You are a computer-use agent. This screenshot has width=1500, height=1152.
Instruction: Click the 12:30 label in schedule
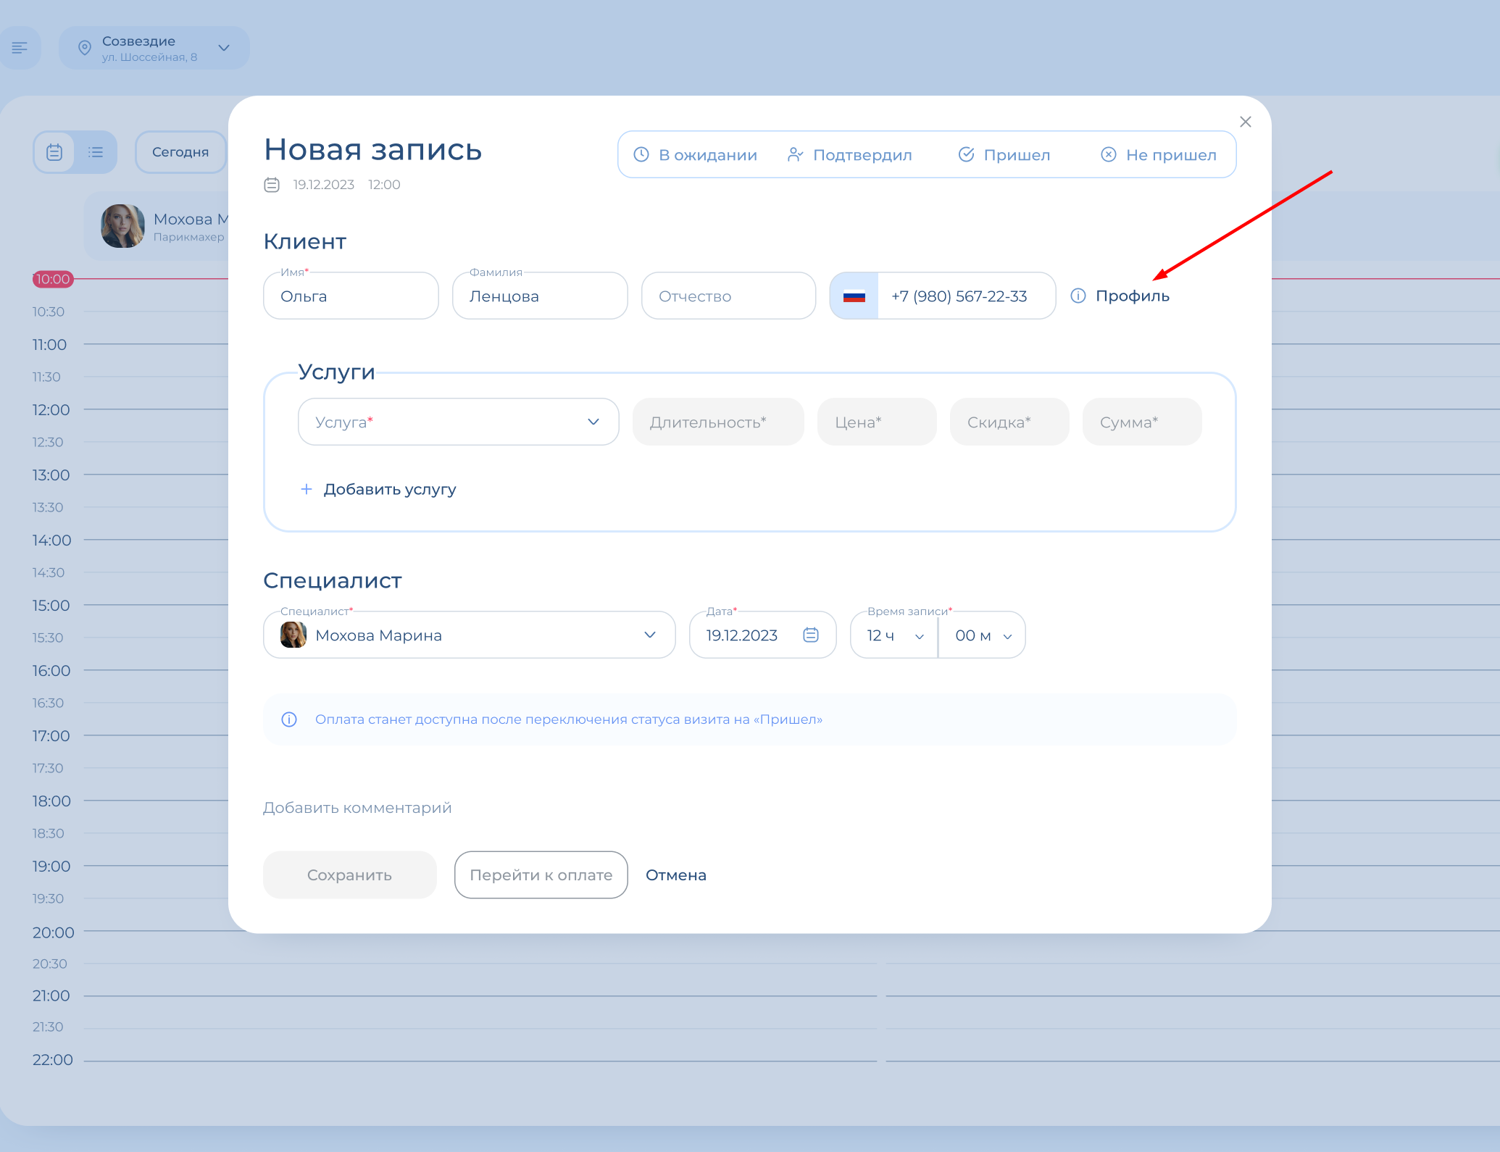[x=48, y=442]
